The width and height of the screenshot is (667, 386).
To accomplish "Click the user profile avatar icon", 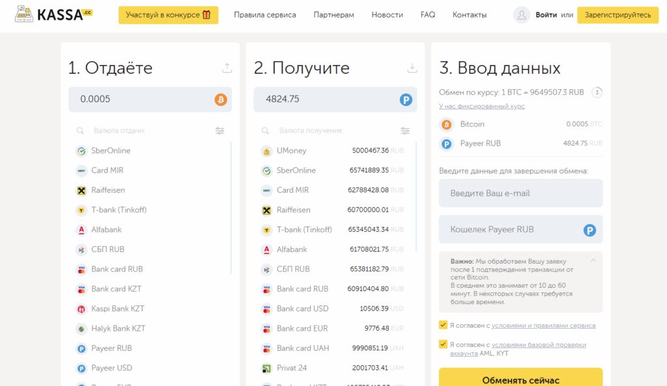I will 522,15.
